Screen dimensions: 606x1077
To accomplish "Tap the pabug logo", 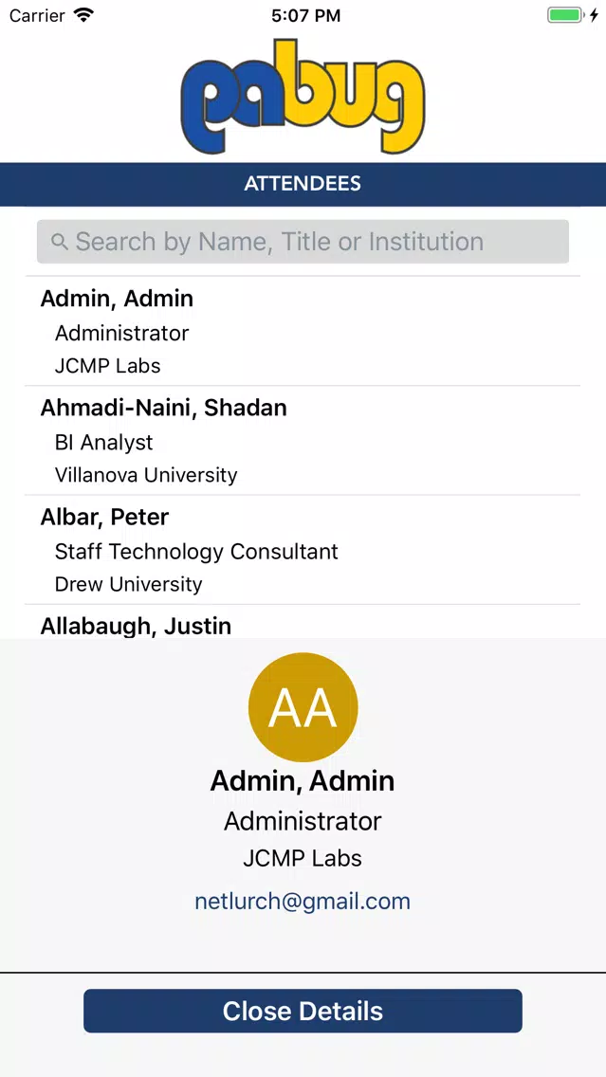I will point(303,96).
